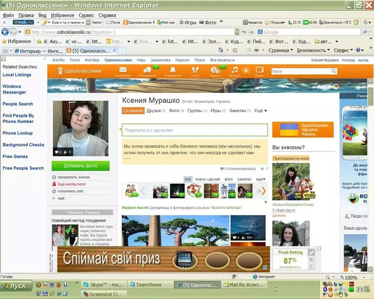Viewport: 374px width, 299px height.
Task: Close the Related Searches sidebar
Action: [44, 59]
